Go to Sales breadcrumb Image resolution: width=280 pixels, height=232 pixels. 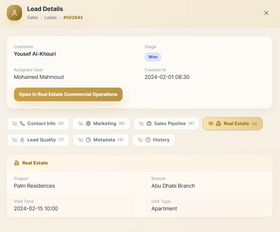pos(33,17)
